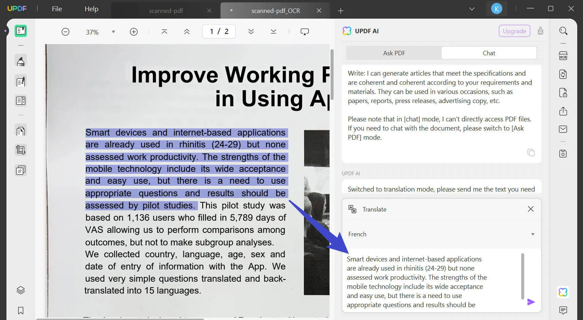Click the Share upload icon
583x320 pixels.
coord(563,111)
